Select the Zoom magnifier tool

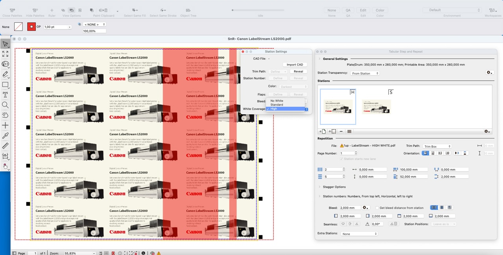click(x=5, y=105)
